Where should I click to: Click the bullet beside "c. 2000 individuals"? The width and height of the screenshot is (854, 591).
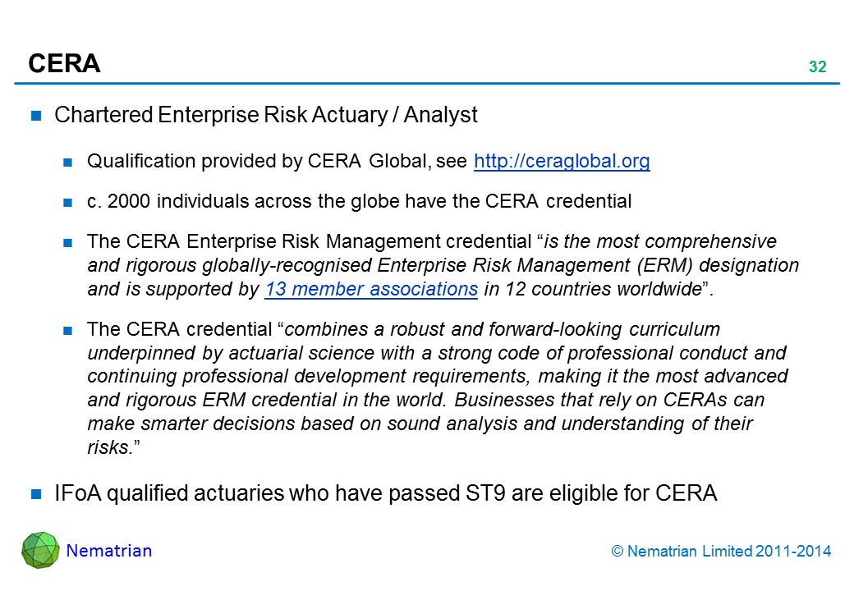pyautogui.click(x=69, y=203)
